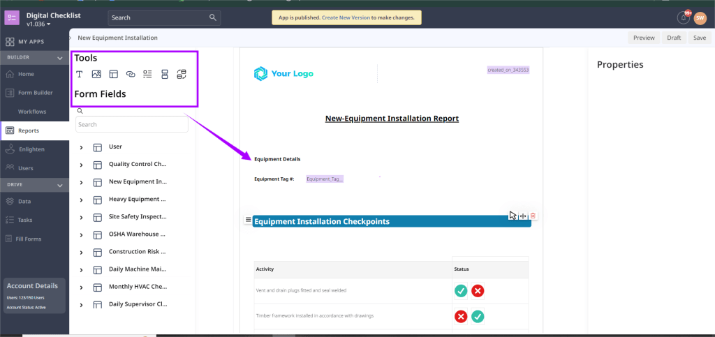Click the Preview button
The height and width of the screenshot is (337, 715).
(x=643, y=38)
